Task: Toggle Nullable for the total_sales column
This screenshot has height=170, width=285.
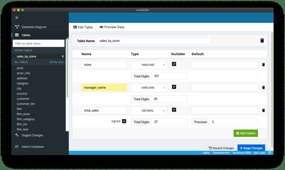Action: tap(174, 110)
